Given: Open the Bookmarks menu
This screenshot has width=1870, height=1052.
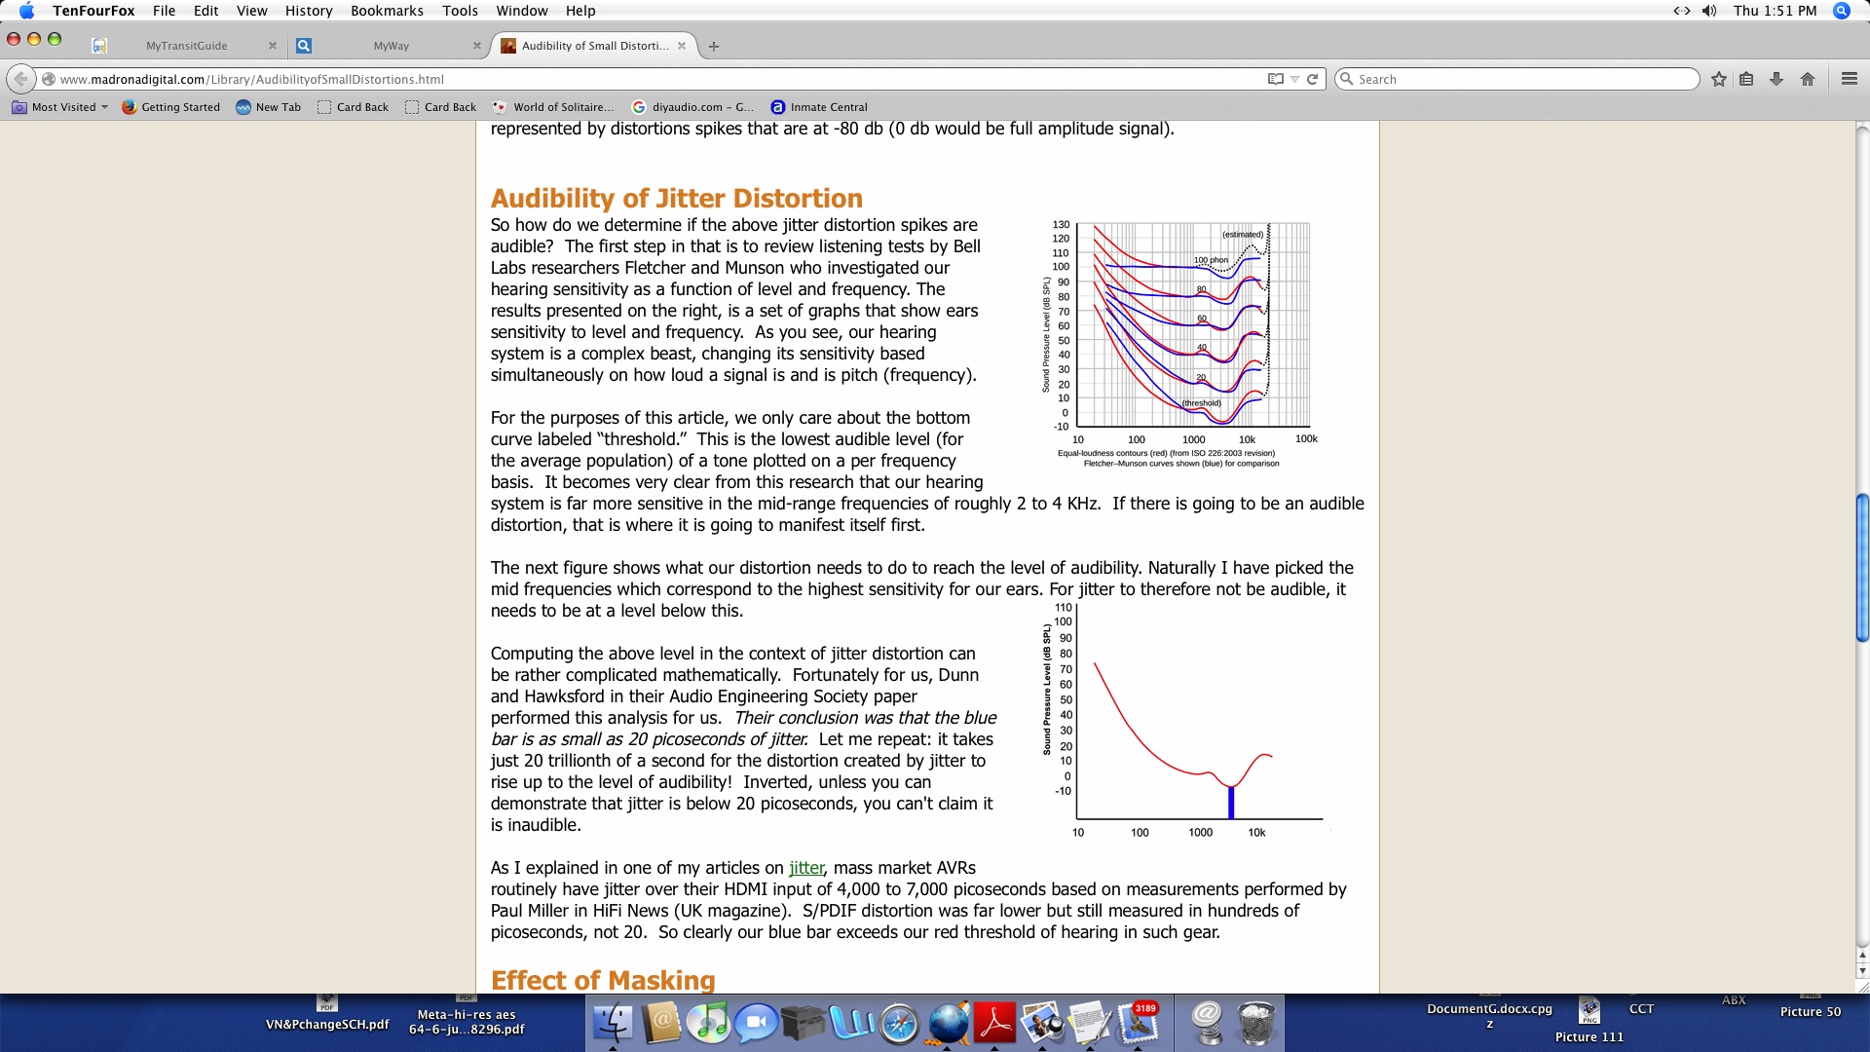Looking at the screenshot, I should 387,11.
